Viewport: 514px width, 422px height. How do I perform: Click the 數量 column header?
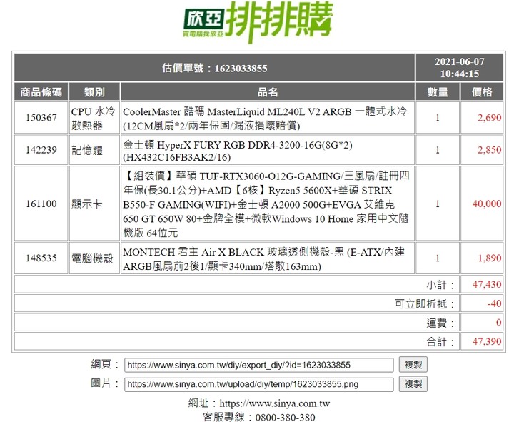pos(438,92)
